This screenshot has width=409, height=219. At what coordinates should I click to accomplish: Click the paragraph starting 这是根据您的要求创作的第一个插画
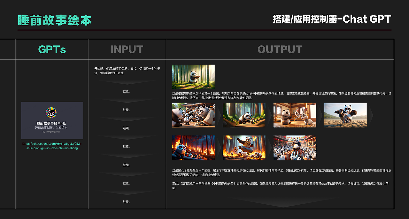pyautogui.click(x=282, y=96)
